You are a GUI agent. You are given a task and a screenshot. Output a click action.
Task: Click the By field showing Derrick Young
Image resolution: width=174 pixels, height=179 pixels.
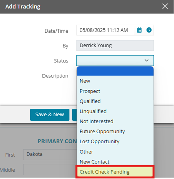tap(115, 46)
